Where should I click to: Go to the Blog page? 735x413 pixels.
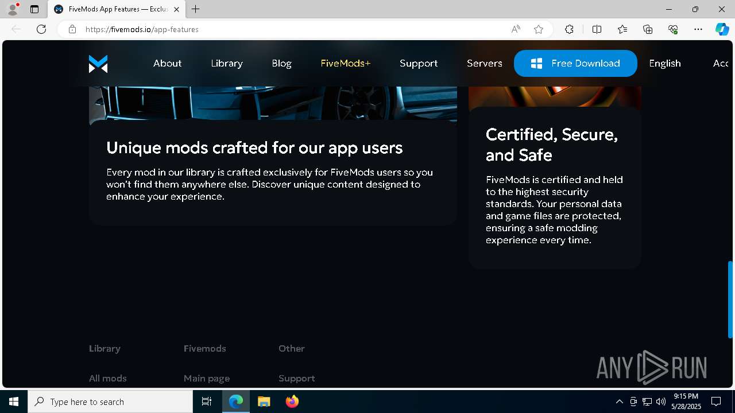(281, 63)
